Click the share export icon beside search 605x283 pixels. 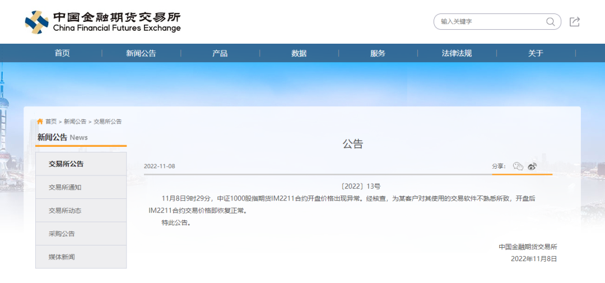point(575,22)
